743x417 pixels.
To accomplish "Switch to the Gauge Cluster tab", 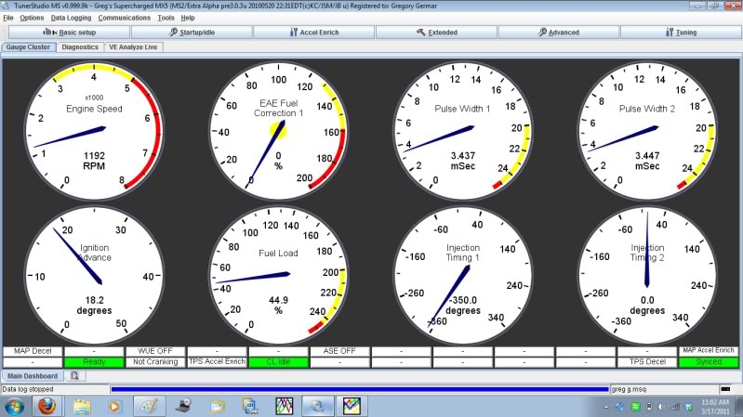I will (x=28, y=46).
